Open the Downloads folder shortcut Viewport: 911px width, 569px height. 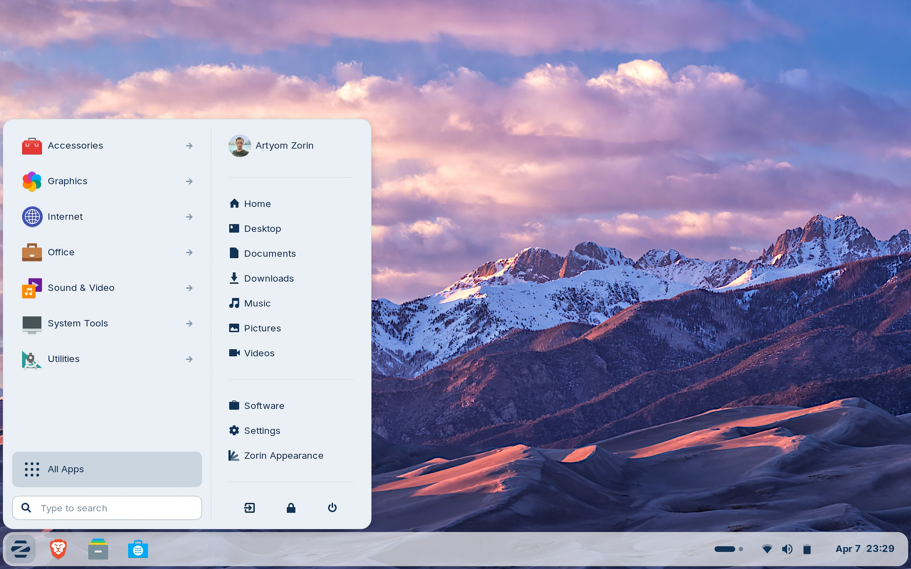coord(269,278)
